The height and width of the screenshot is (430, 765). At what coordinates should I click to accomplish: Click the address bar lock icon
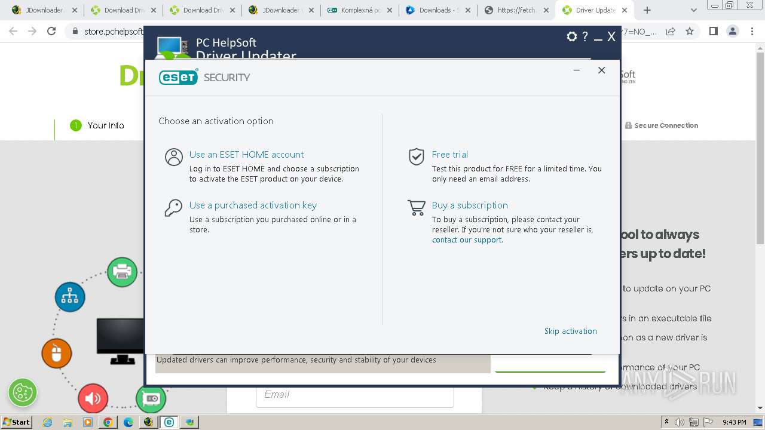[75, 31]
